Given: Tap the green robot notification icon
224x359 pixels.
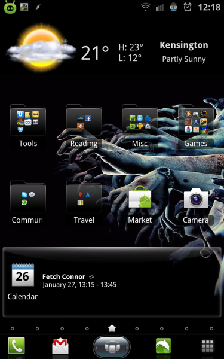Looking at the screenshot, I should click(10, 7).
